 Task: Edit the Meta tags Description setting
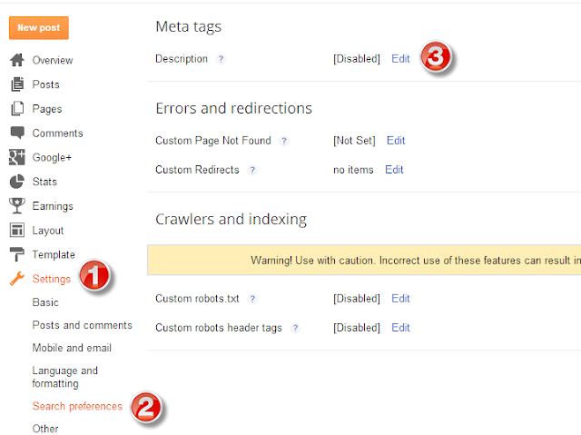click(x=400, y=58)
